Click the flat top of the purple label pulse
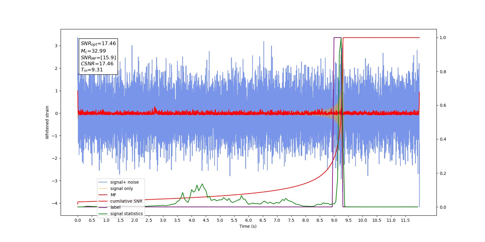The image size is (485, 242). 337,38
